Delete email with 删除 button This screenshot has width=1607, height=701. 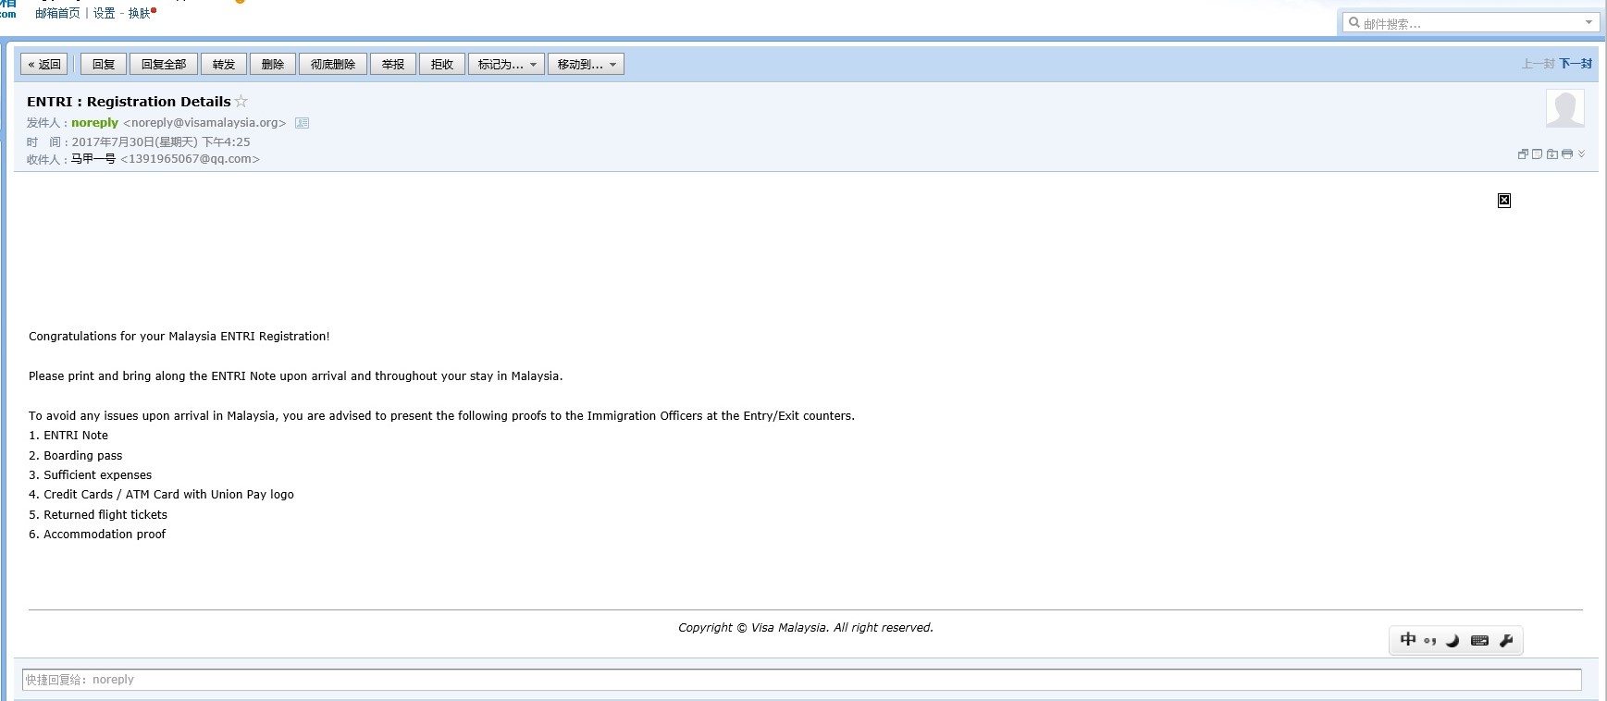273,64
